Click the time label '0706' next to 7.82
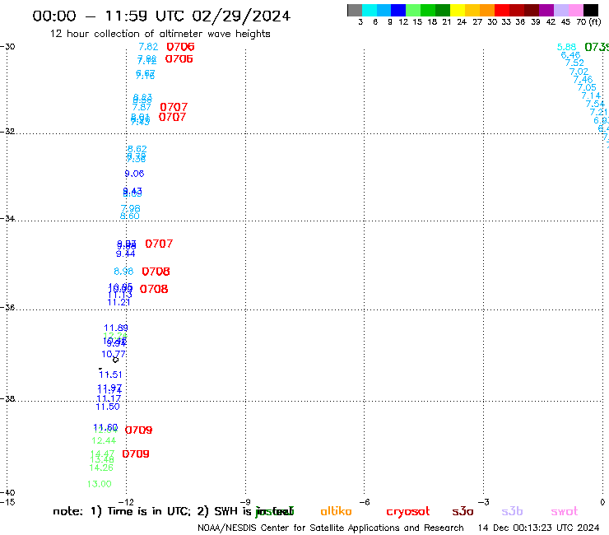 tap(180, 47)
